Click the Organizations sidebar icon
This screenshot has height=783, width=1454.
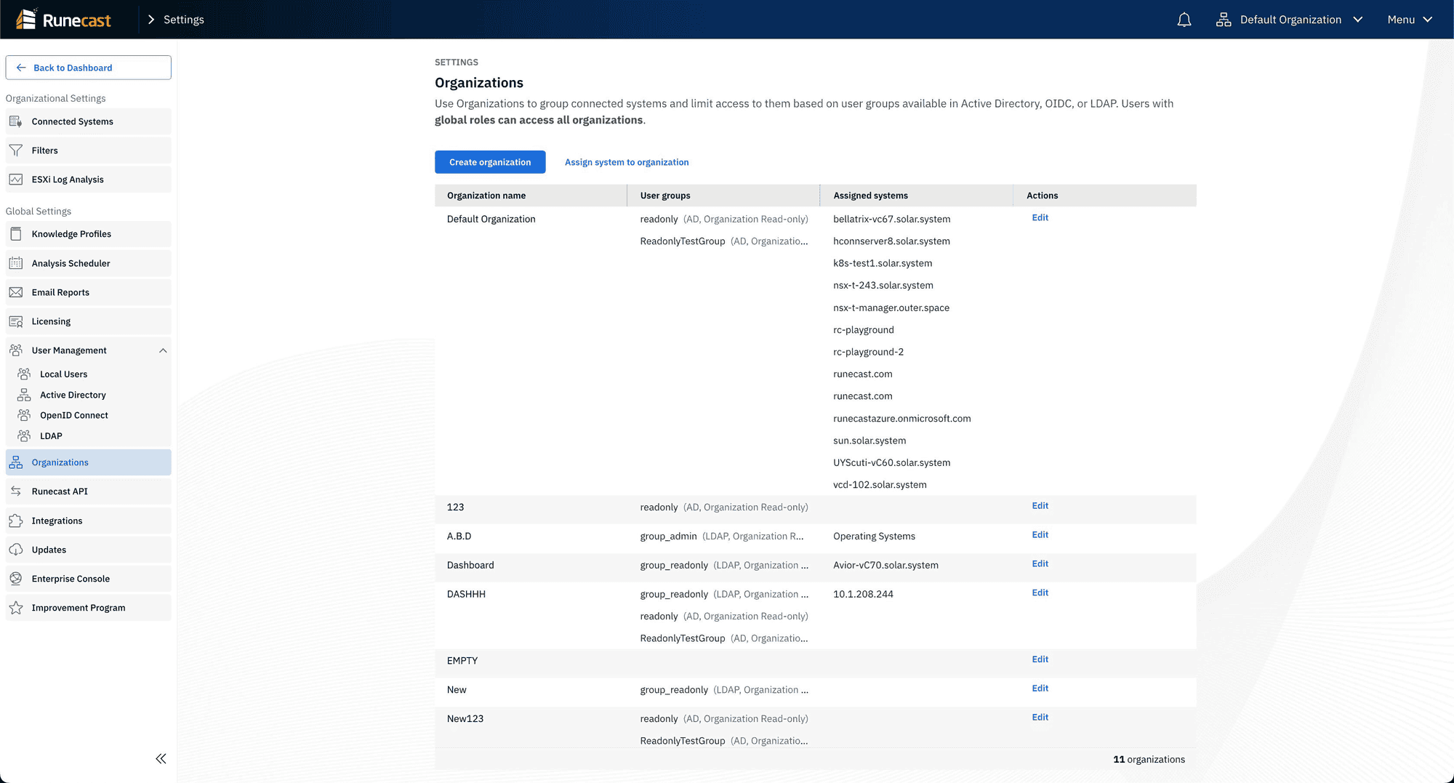point(16,462)
